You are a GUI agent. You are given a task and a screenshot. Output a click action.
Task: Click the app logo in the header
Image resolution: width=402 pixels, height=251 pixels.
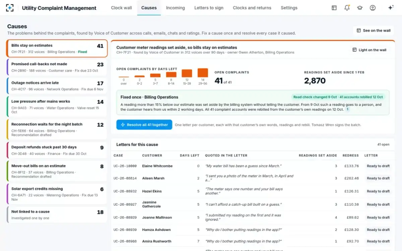point(10,8)
